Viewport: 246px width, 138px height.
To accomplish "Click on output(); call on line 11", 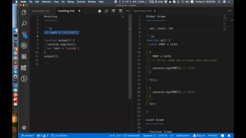I will (51, 56).
